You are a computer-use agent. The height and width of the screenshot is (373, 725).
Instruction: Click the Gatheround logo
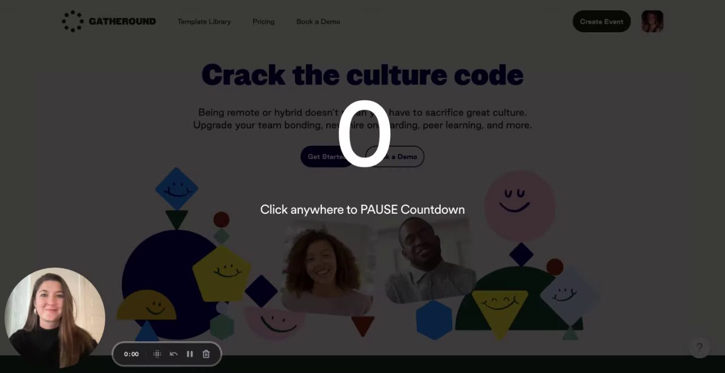[x=109, y=22]
